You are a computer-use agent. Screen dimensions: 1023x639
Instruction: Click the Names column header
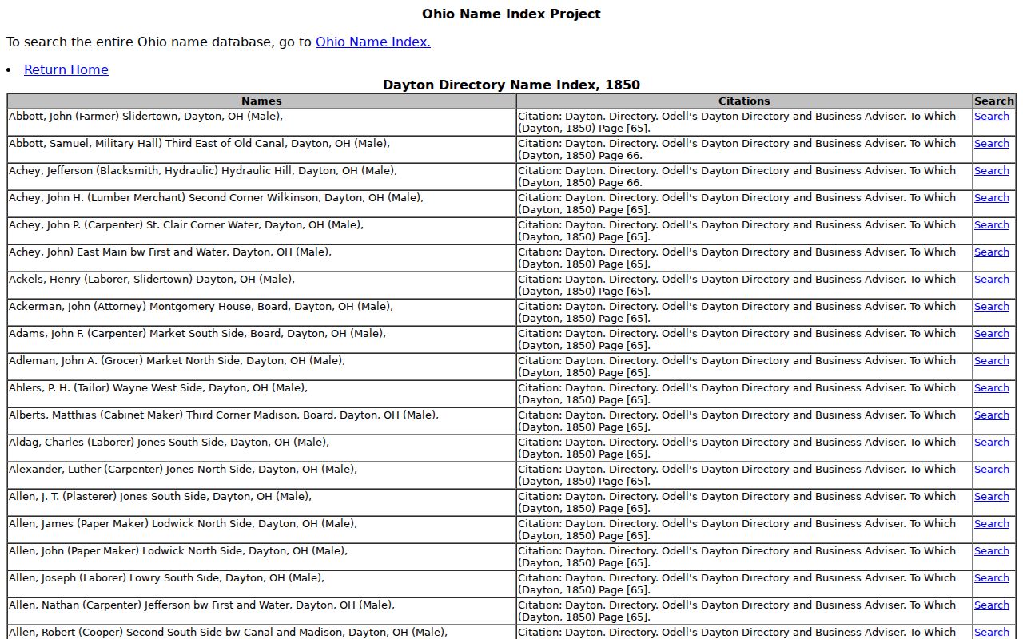[261, 101]
